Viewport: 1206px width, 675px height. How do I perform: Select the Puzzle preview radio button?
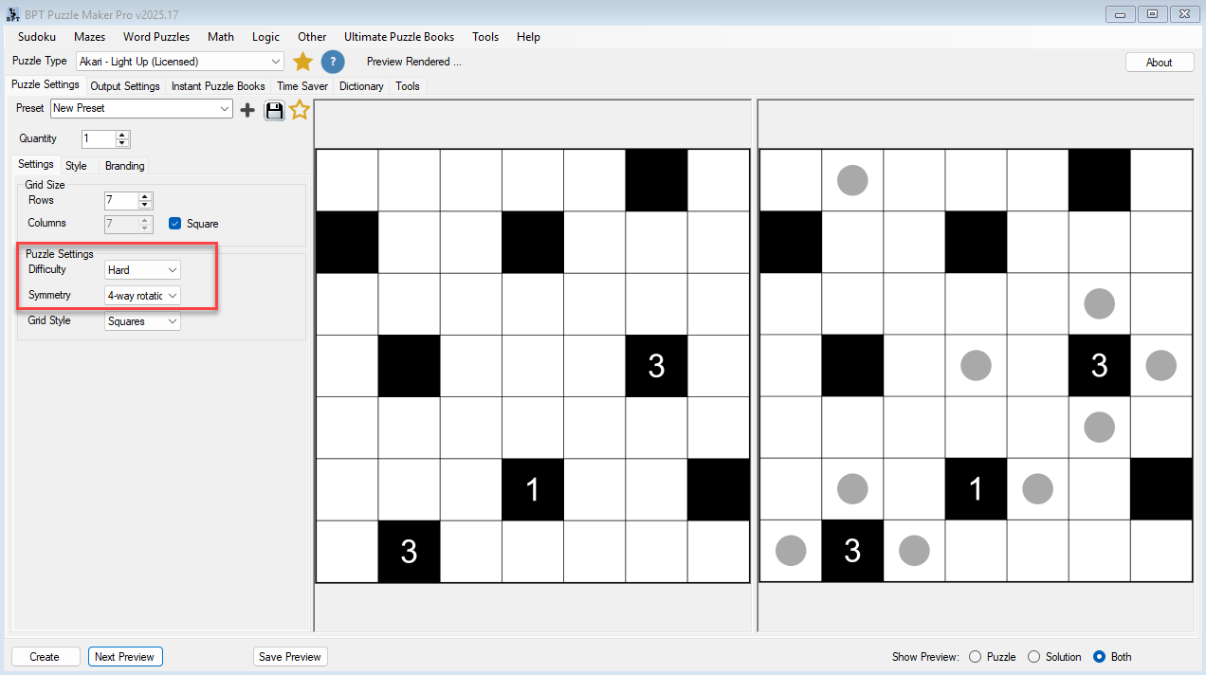coord(975,656)
